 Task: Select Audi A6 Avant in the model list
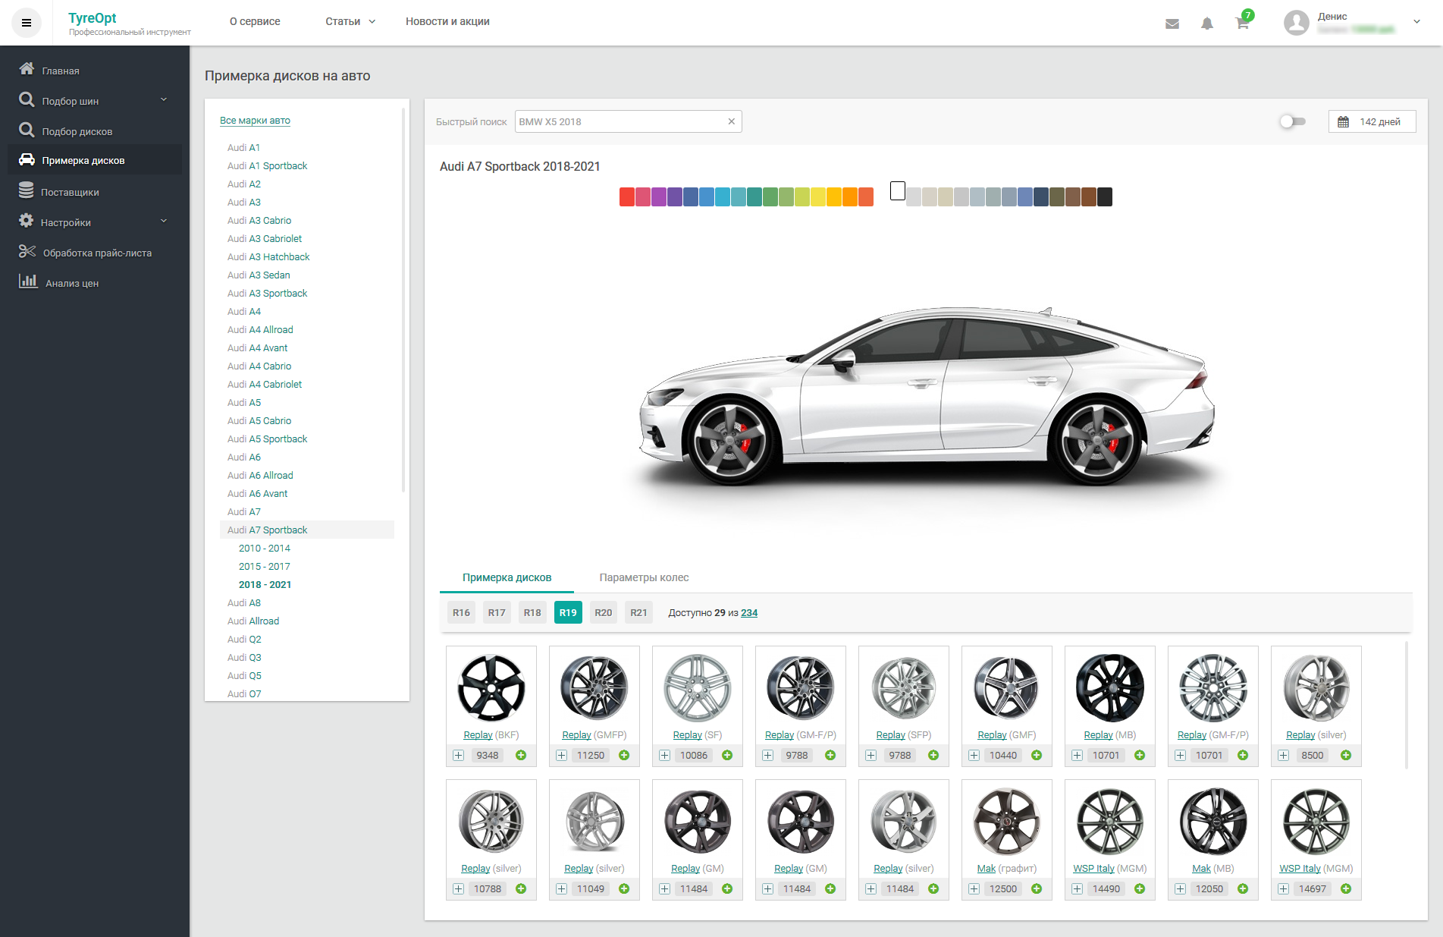pos(257,493)
